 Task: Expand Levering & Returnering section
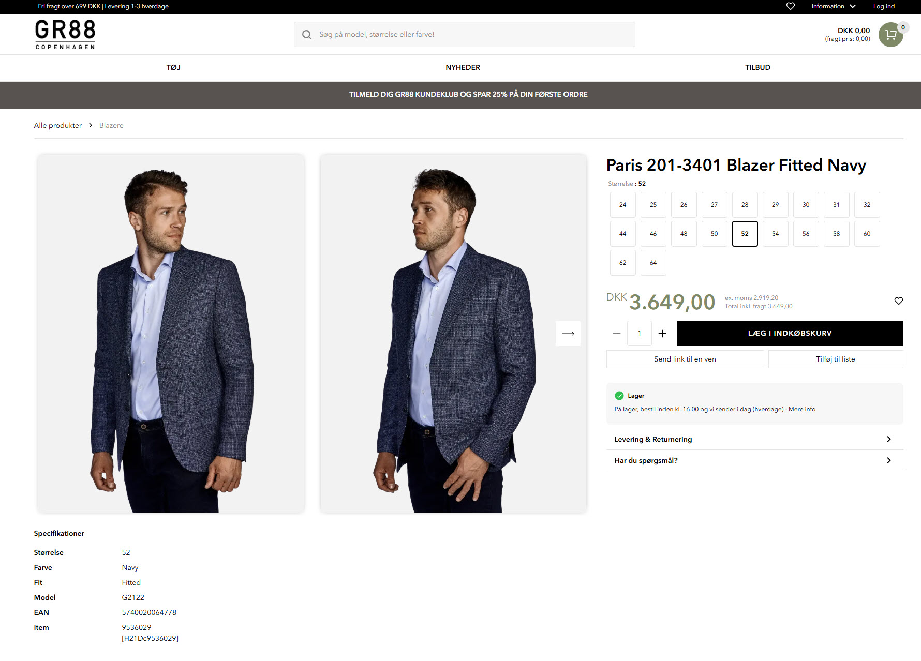(x=754, y=439)
